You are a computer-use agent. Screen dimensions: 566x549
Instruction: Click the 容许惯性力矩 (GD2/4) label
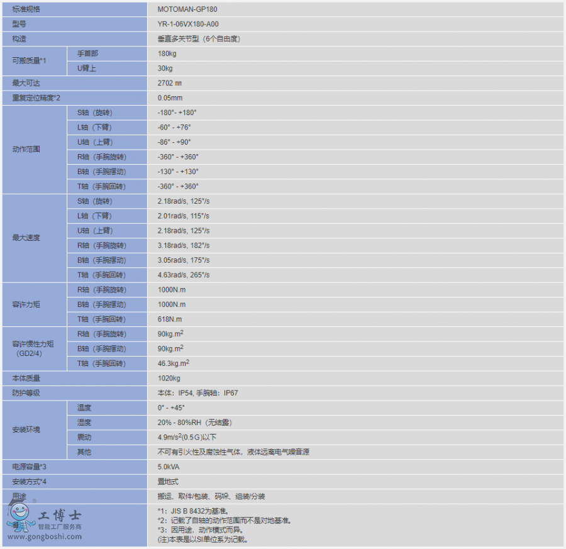[33, 349]
